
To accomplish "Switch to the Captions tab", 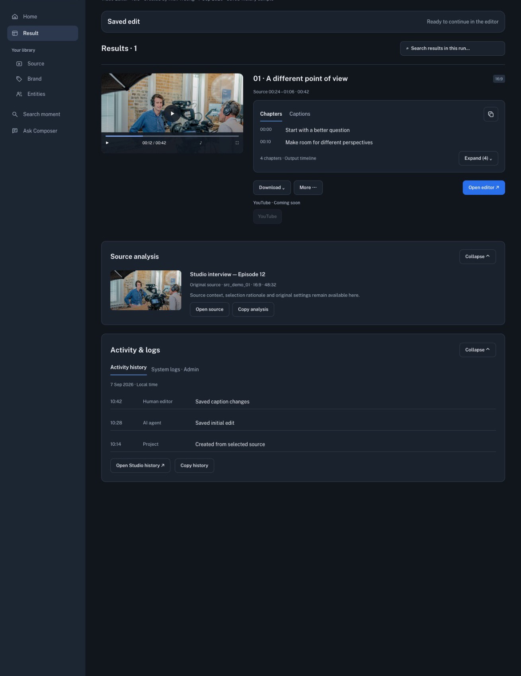I will (x=300, y=114).
